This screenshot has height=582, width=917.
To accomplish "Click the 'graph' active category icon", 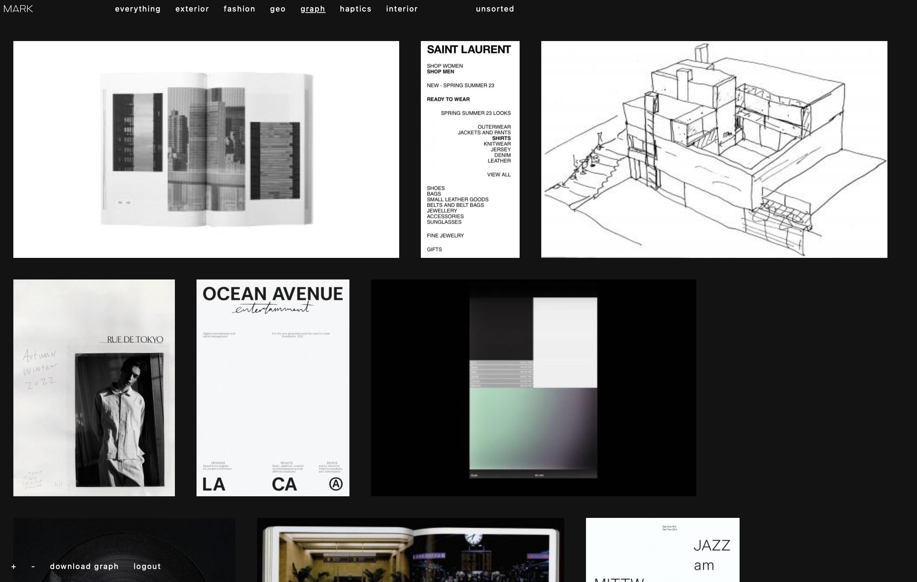I will (313, 9).
